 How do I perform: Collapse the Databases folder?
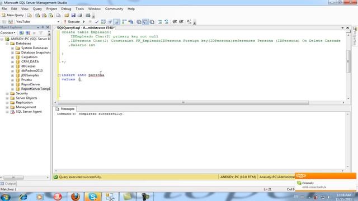coord(7,44)
